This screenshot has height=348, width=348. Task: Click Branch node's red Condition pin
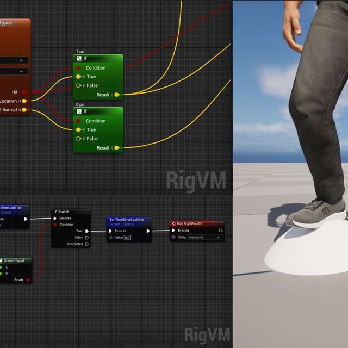[55, 225]
